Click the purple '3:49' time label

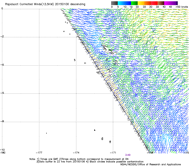128,155
